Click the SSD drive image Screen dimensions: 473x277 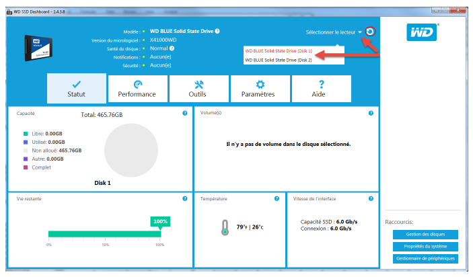click(38, 48)
